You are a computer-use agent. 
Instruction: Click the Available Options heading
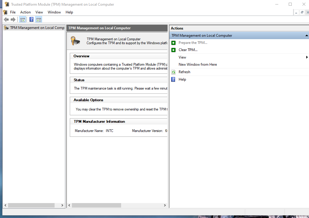click(x=88, y=100)
